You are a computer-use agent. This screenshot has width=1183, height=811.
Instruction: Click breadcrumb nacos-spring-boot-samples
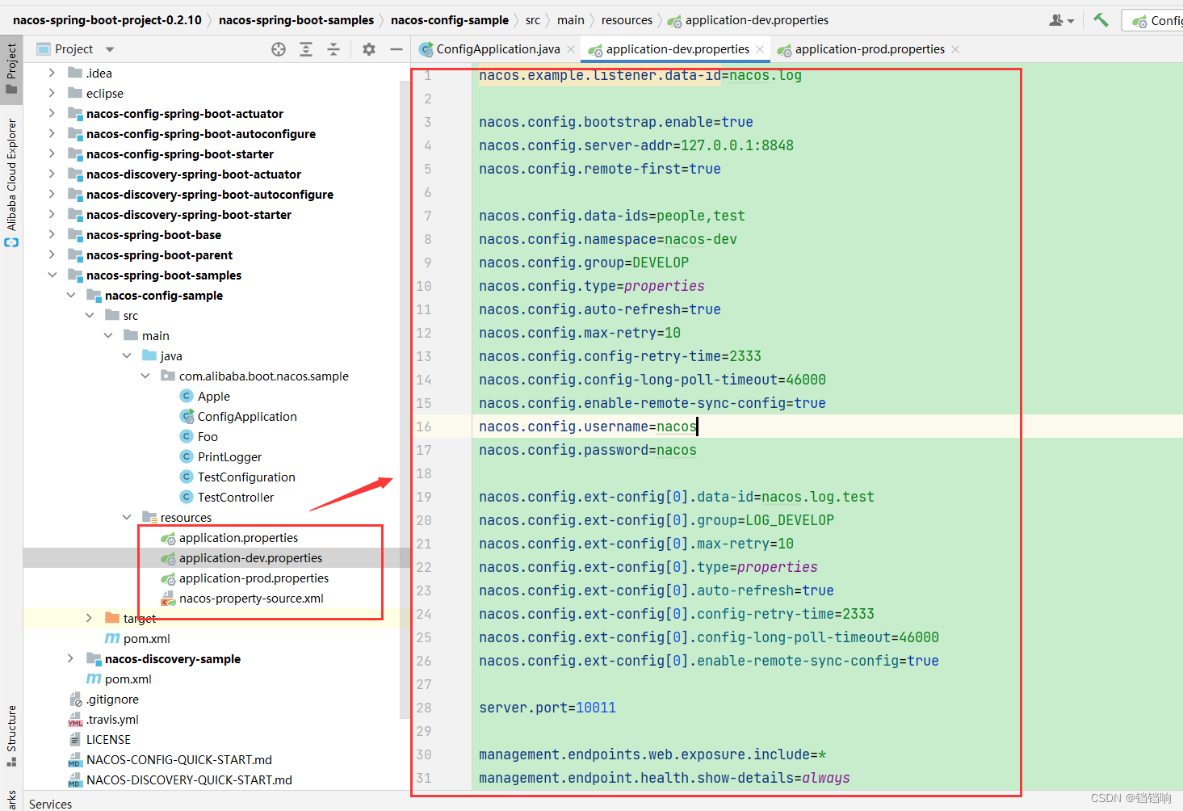pyautogui.click(x=296, y=20)
